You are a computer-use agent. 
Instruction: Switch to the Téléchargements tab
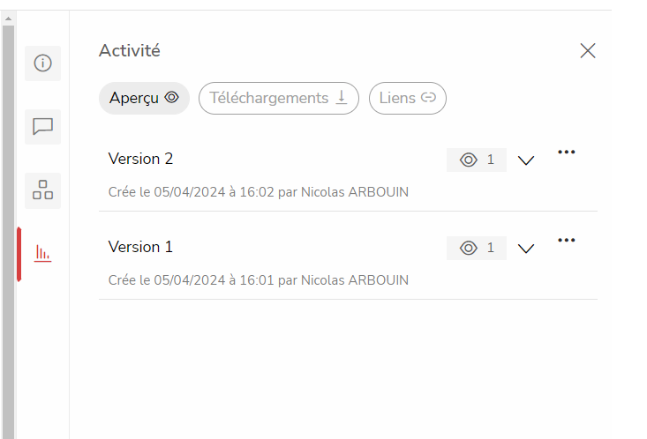coord(279,98)
